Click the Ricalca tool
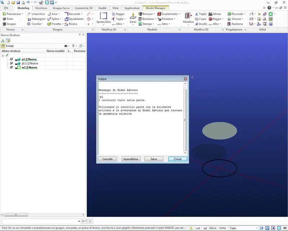This screenshot has width=288, height=231. (x=71, y=24)
